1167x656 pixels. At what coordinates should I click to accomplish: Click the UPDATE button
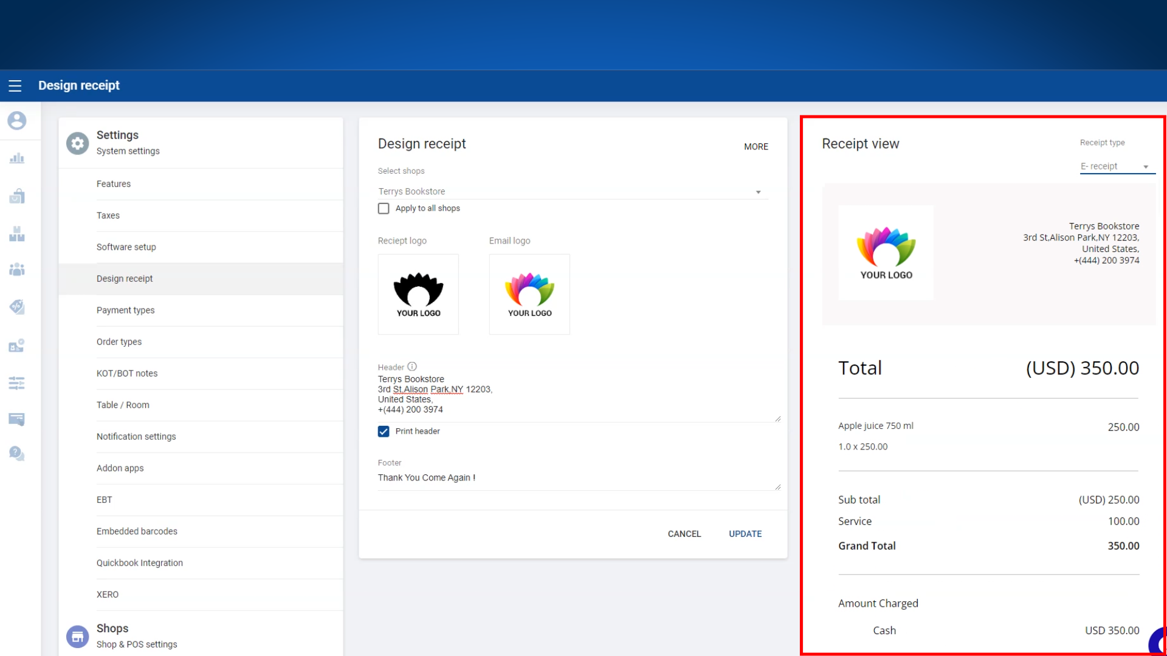click(745, 534)
